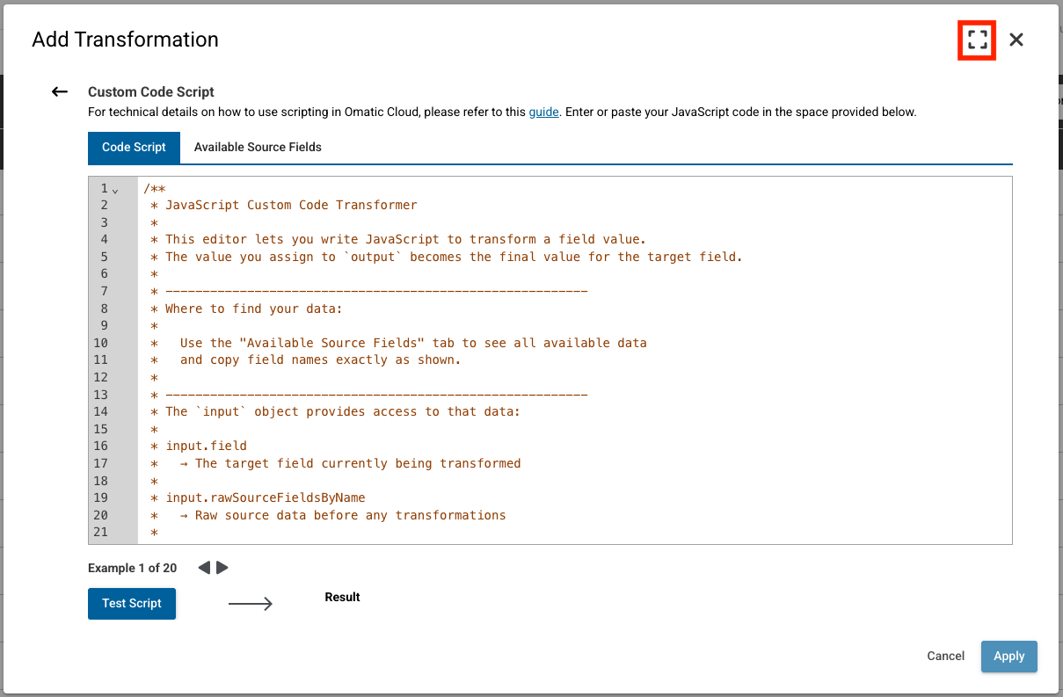
Task: Select the "Custom Code Script" heading
Action: pyautogui.click(x=151, y=91)
